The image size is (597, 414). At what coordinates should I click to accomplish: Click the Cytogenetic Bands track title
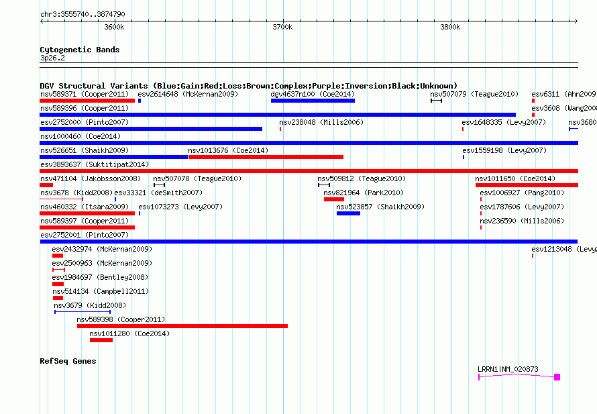[x=80, y=50]
